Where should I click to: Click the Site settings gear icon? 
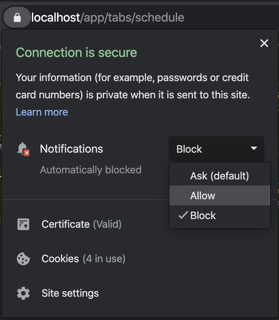(23, 293)
